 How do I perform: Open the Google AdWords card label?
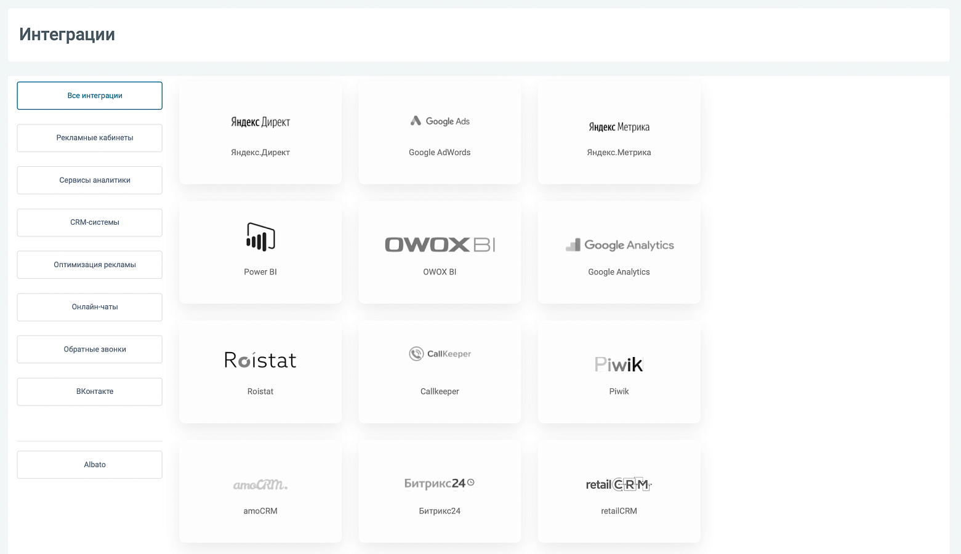(440, 153)
